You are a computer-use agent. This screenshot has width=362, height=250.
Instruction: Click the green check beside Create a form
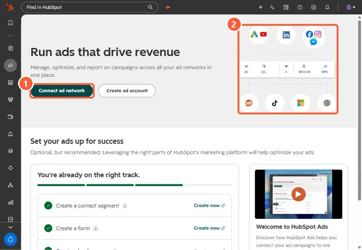(x=48, y=228)
